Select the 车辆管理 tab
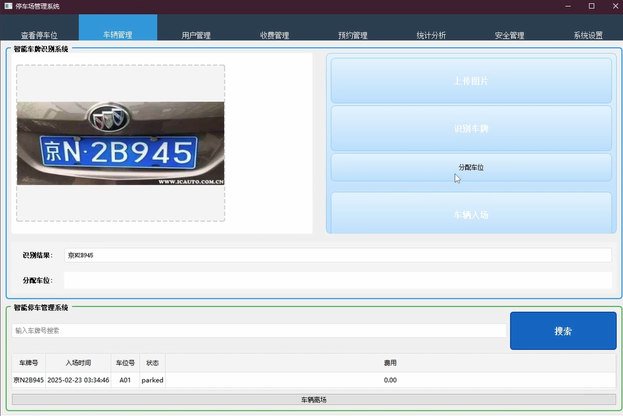This screenshot has width=623, height=416. [x=118, y=28]
